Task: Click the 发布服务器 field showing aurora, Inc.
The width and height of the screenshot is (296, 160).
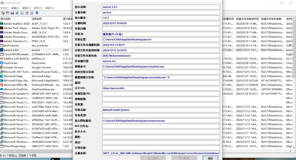Action: pos(161,61)
